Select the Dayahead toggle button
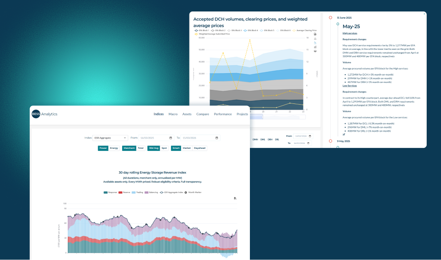The height and width of the screenshot is (260, 441). click(x=200, y=148)
